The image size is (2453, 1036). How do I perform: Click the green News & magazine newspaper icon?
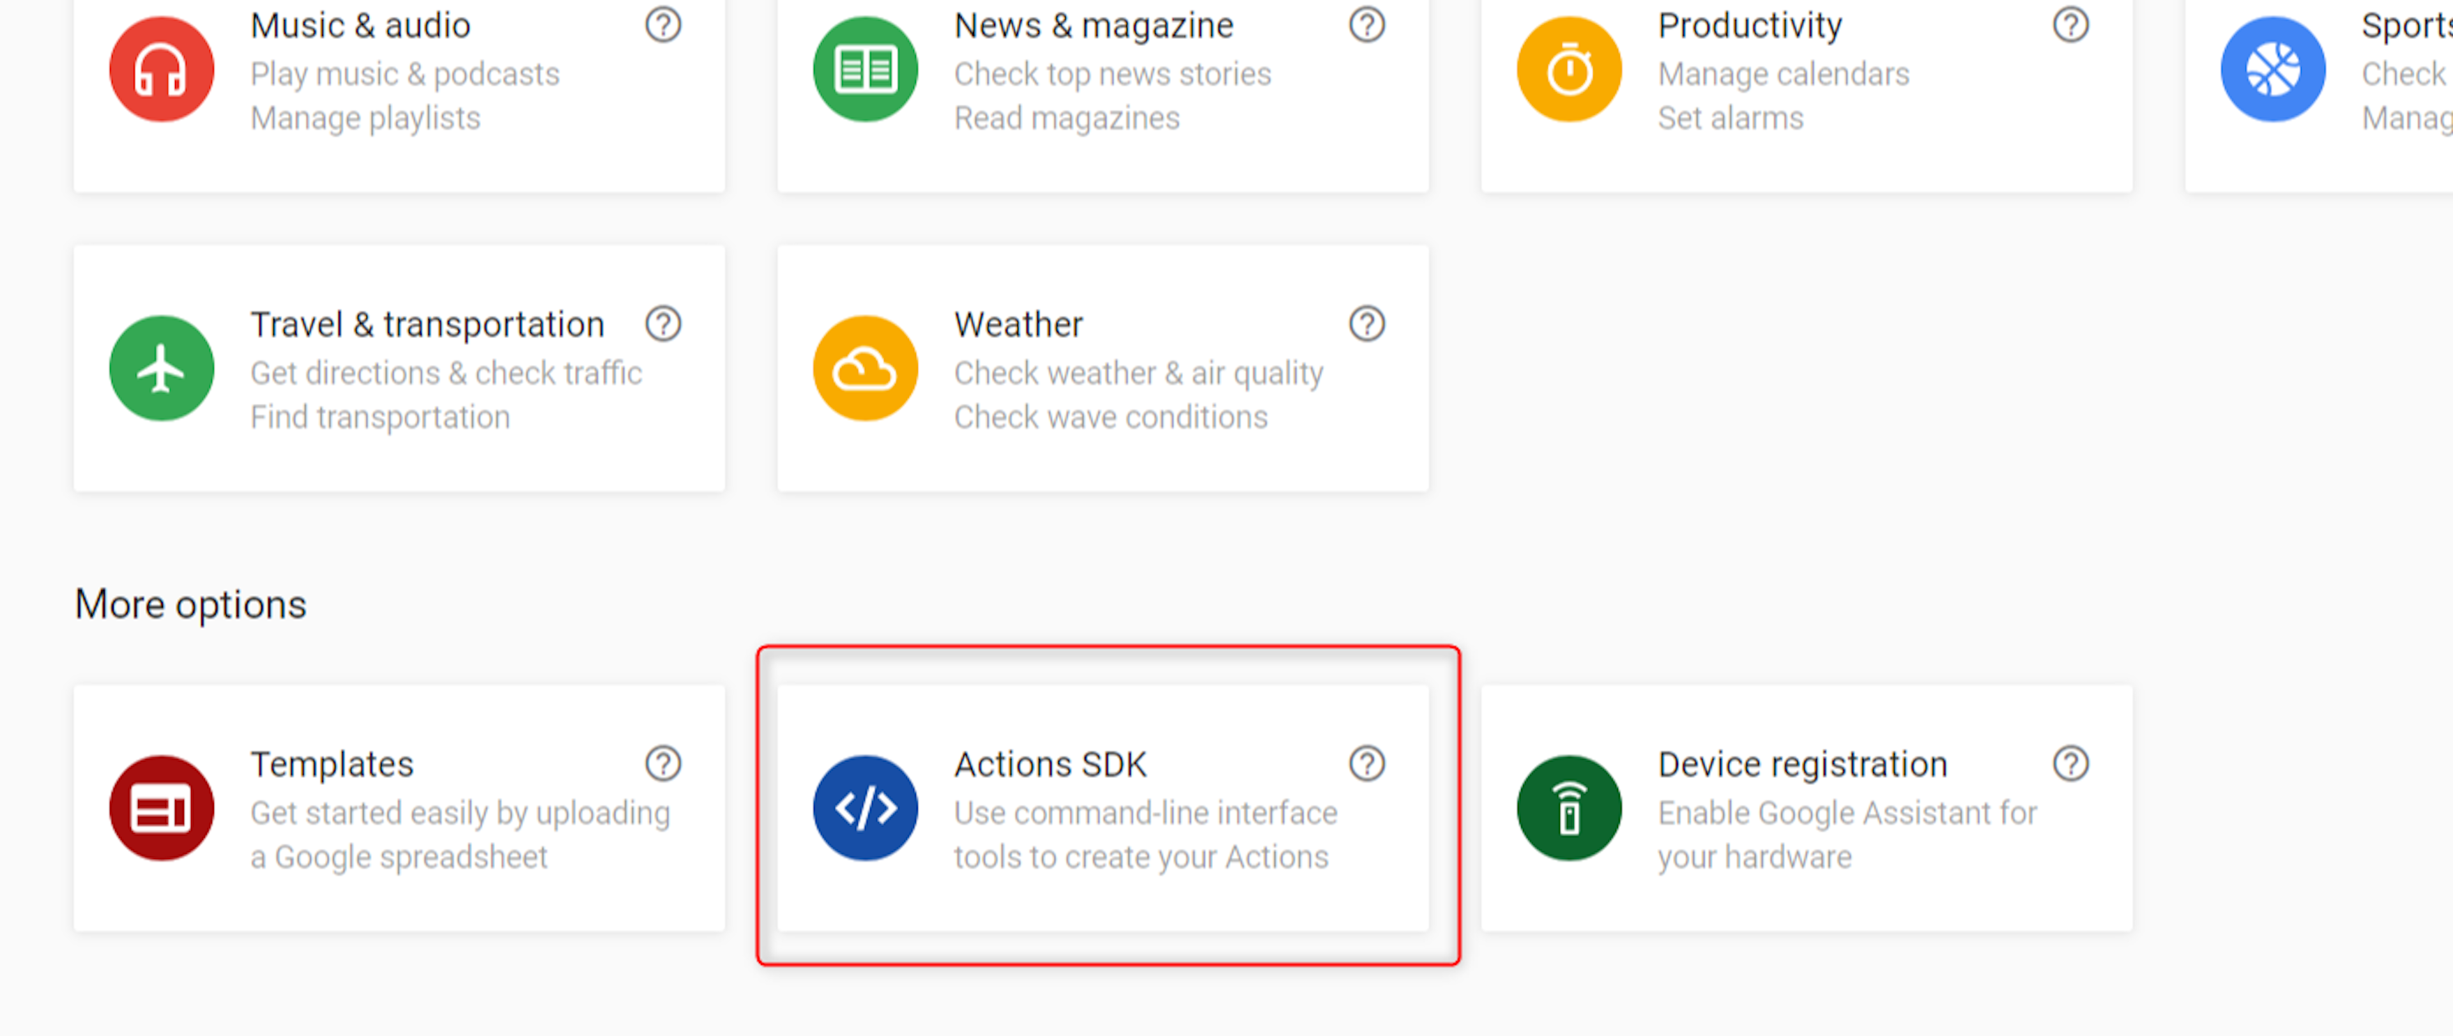[x=865, y=70]
